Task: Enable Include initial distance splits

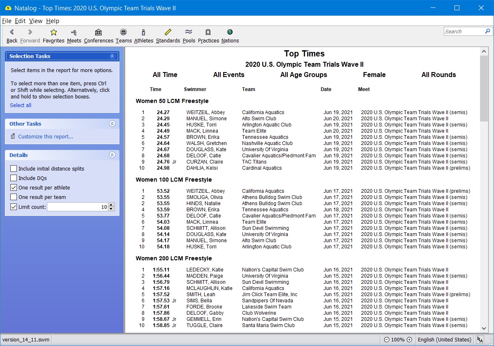Action: tap(14, 168)
